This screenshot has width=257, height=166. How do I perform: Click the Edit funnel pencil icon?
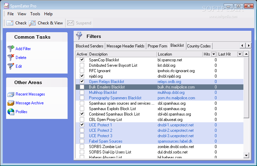click(x=11, y=66)
